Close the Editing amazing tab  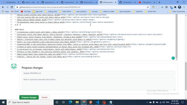coord(116,2)
